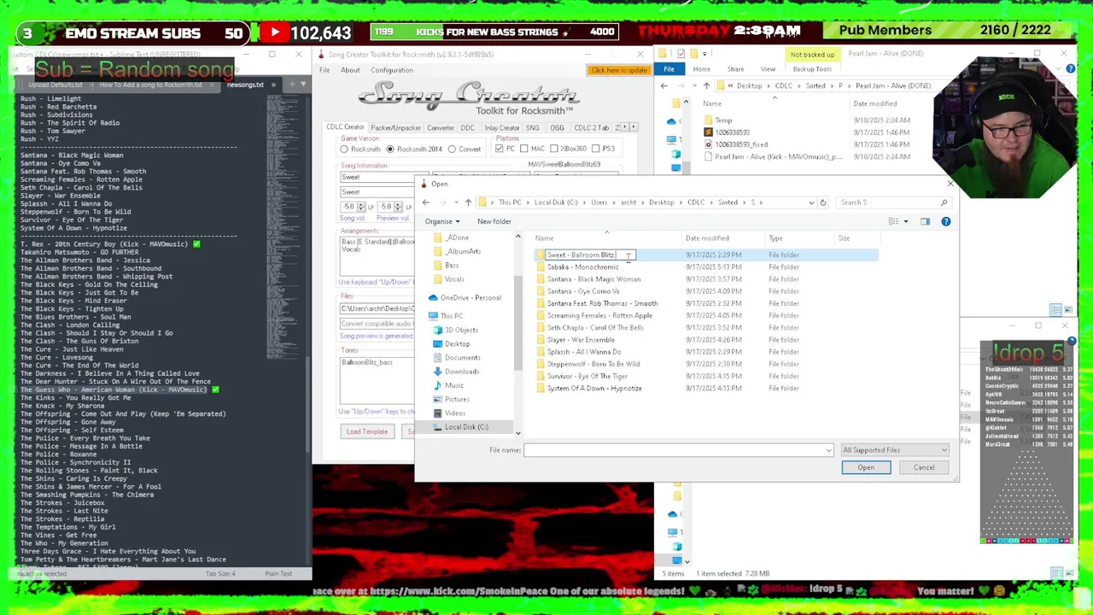Open the About menu in Toolkit
Image resolution: width=1093 pixels, height=615 pixels.
click(x=350, y=70)
